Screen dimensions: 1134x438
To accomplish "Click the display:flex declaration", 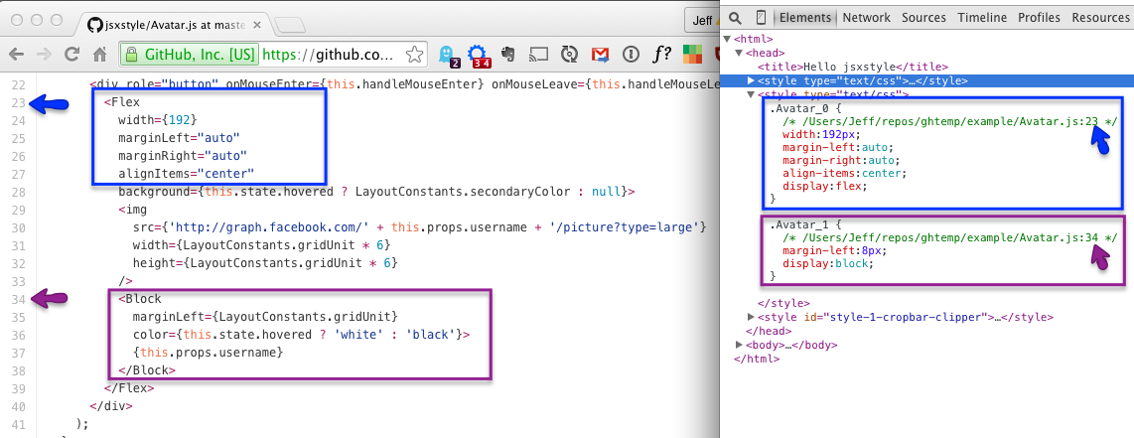I will click(824, 187).
